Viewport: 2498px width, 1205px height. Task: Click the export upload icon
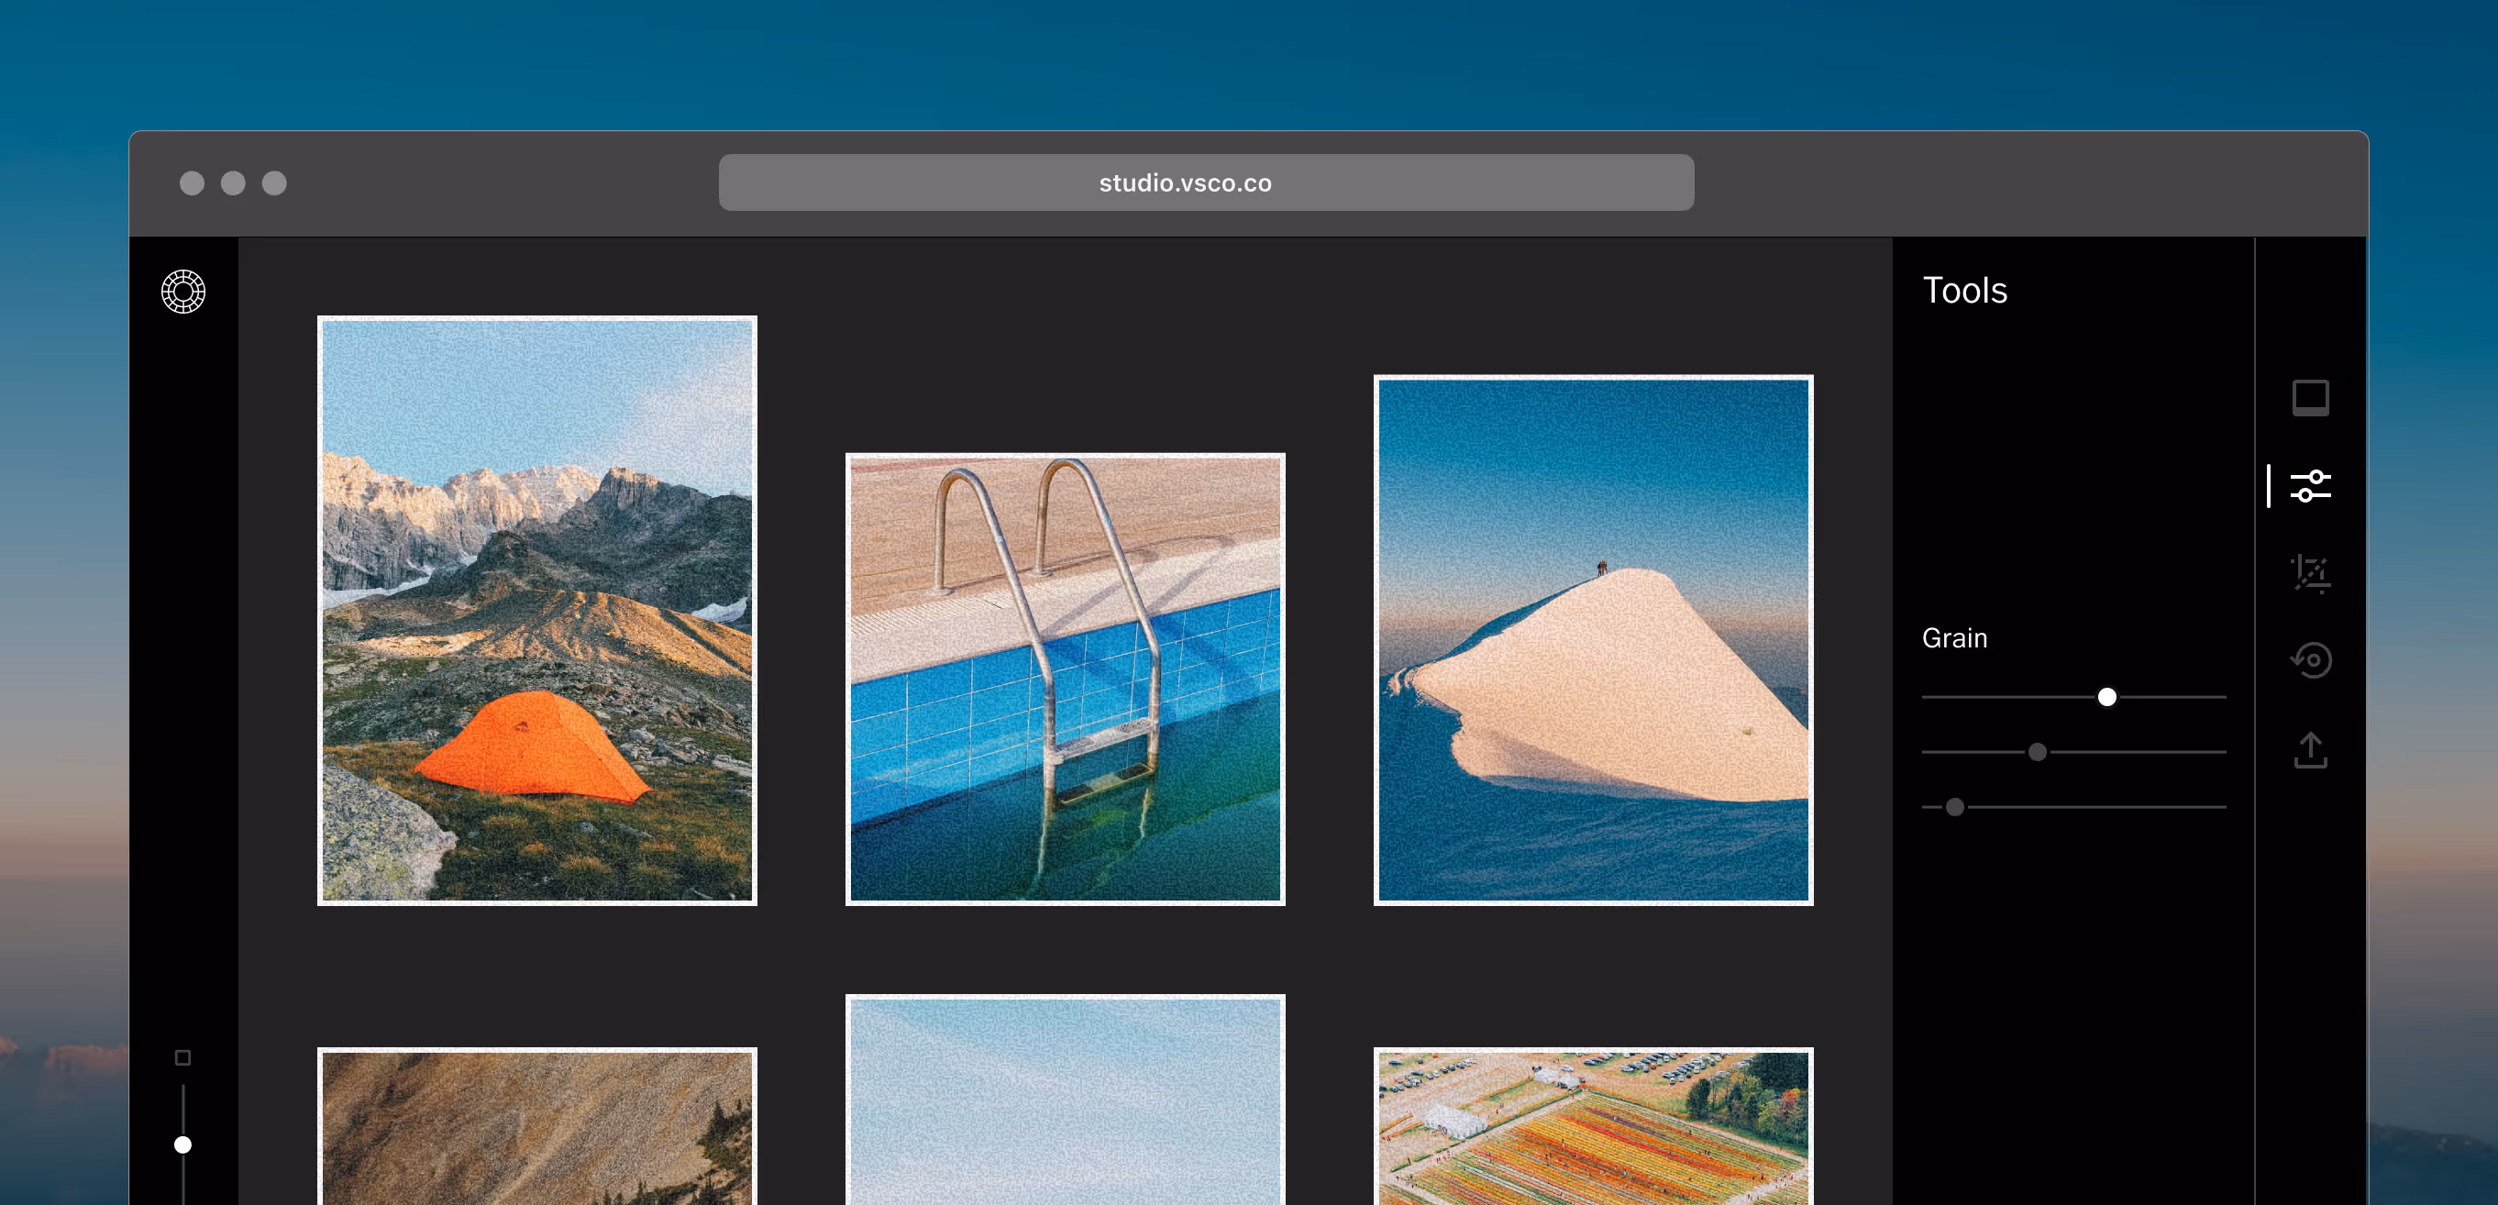[2310, 749]
